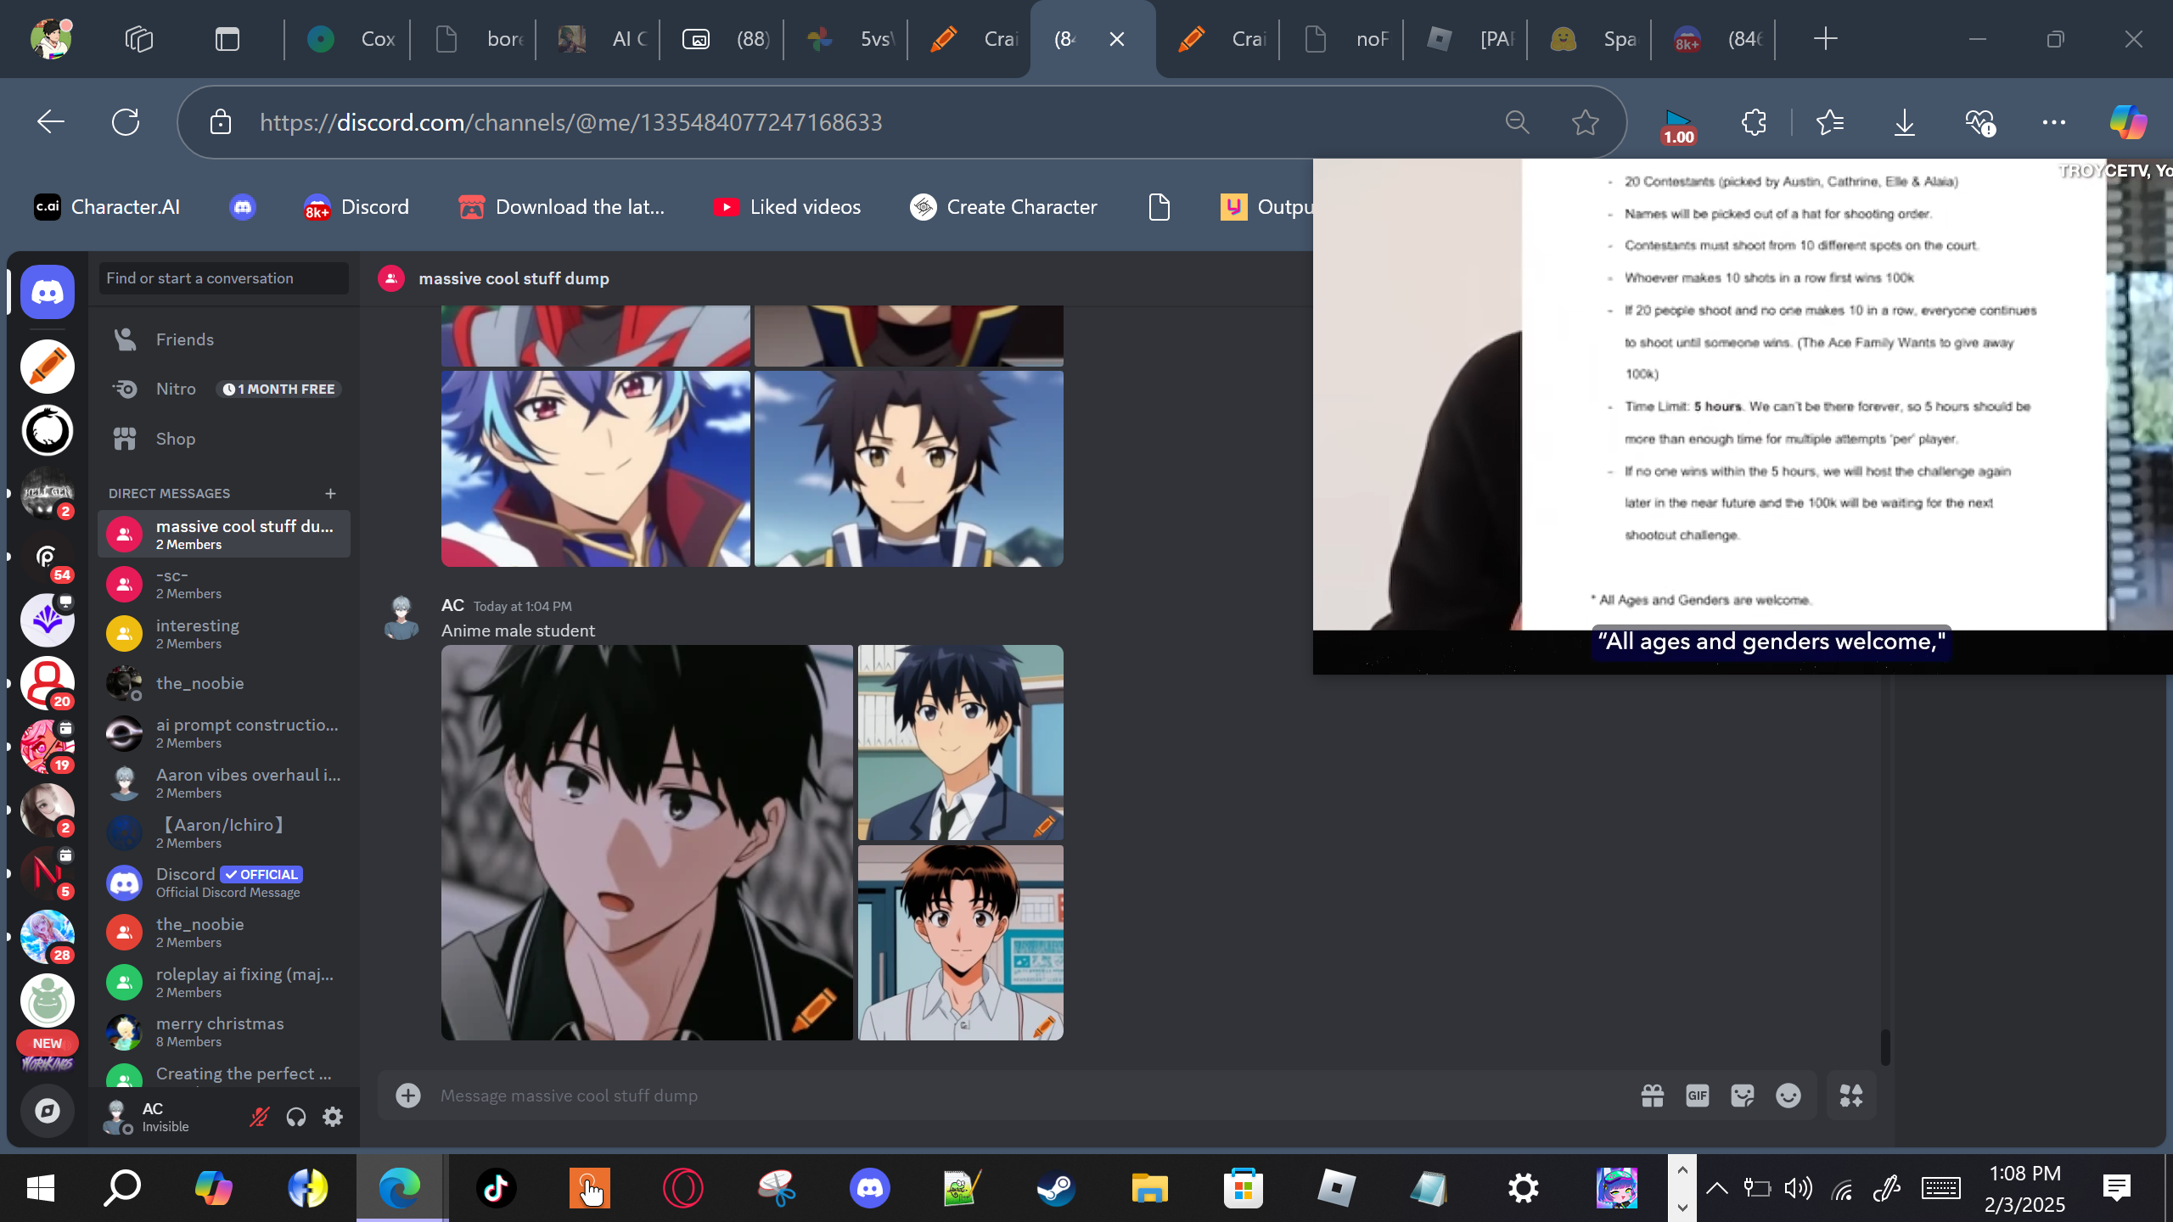Add this page to favorites star
Viewport: 2173px width, 1222px height.
click(1586, 122)
